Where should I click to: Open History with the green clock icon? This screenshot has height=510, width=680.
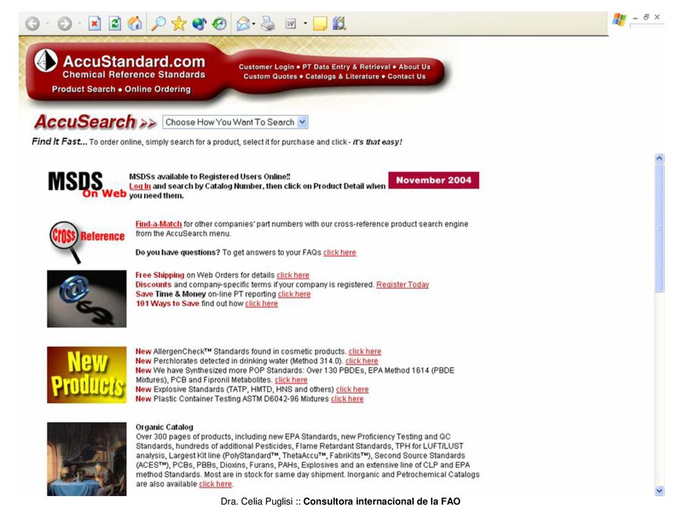tap(219, 23)
